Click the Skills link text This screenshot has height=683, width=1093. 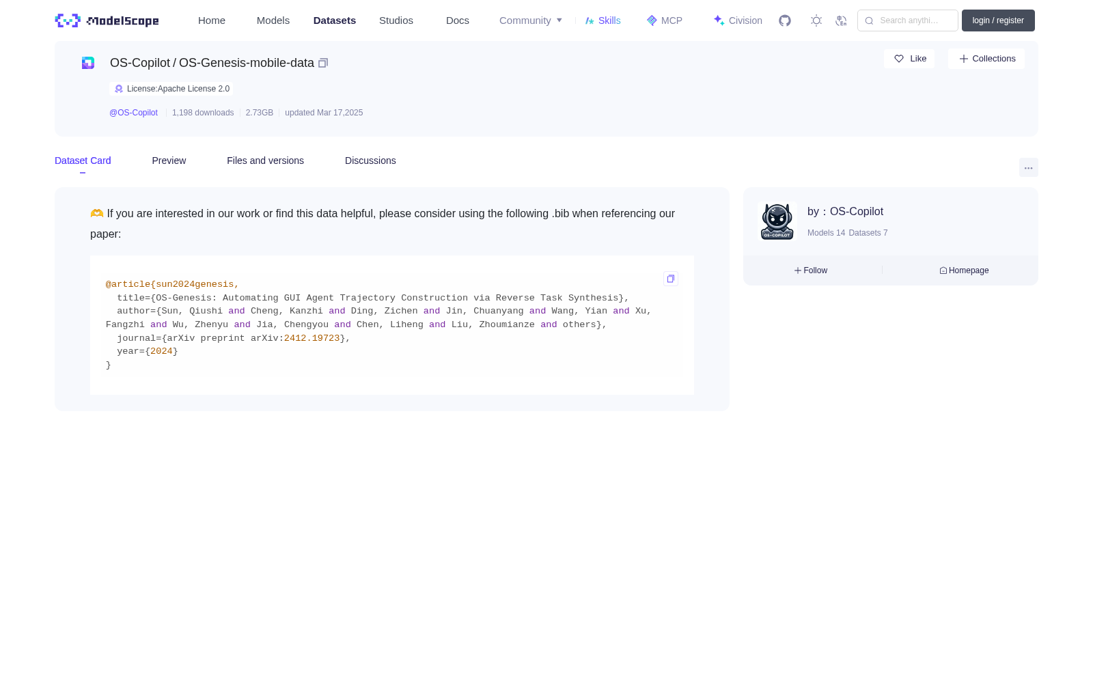(609, 20)
